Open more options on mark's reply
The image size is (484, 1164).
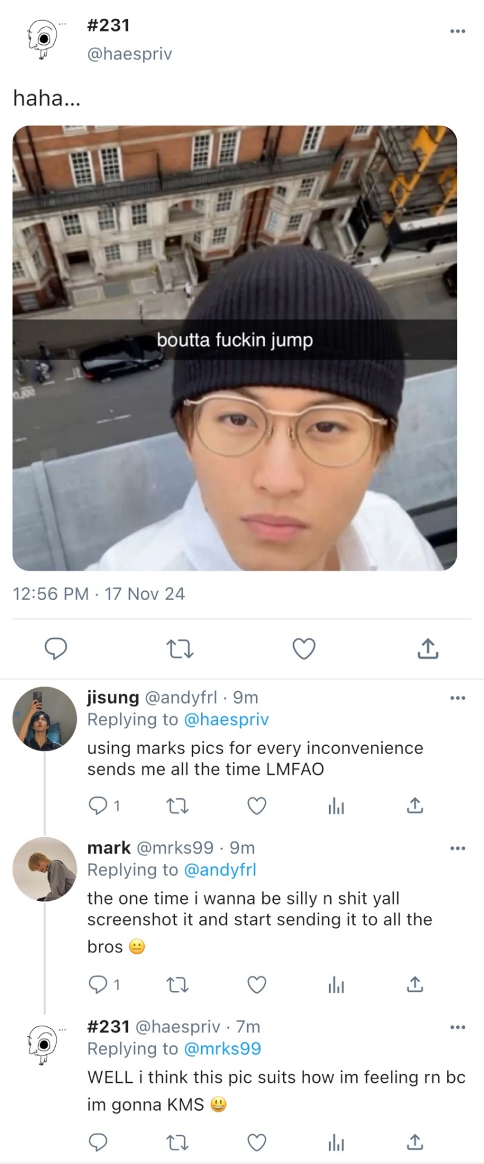click(457, 848)
